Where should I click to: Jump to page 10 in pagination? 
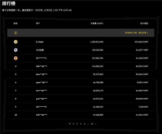pos(92,124)
